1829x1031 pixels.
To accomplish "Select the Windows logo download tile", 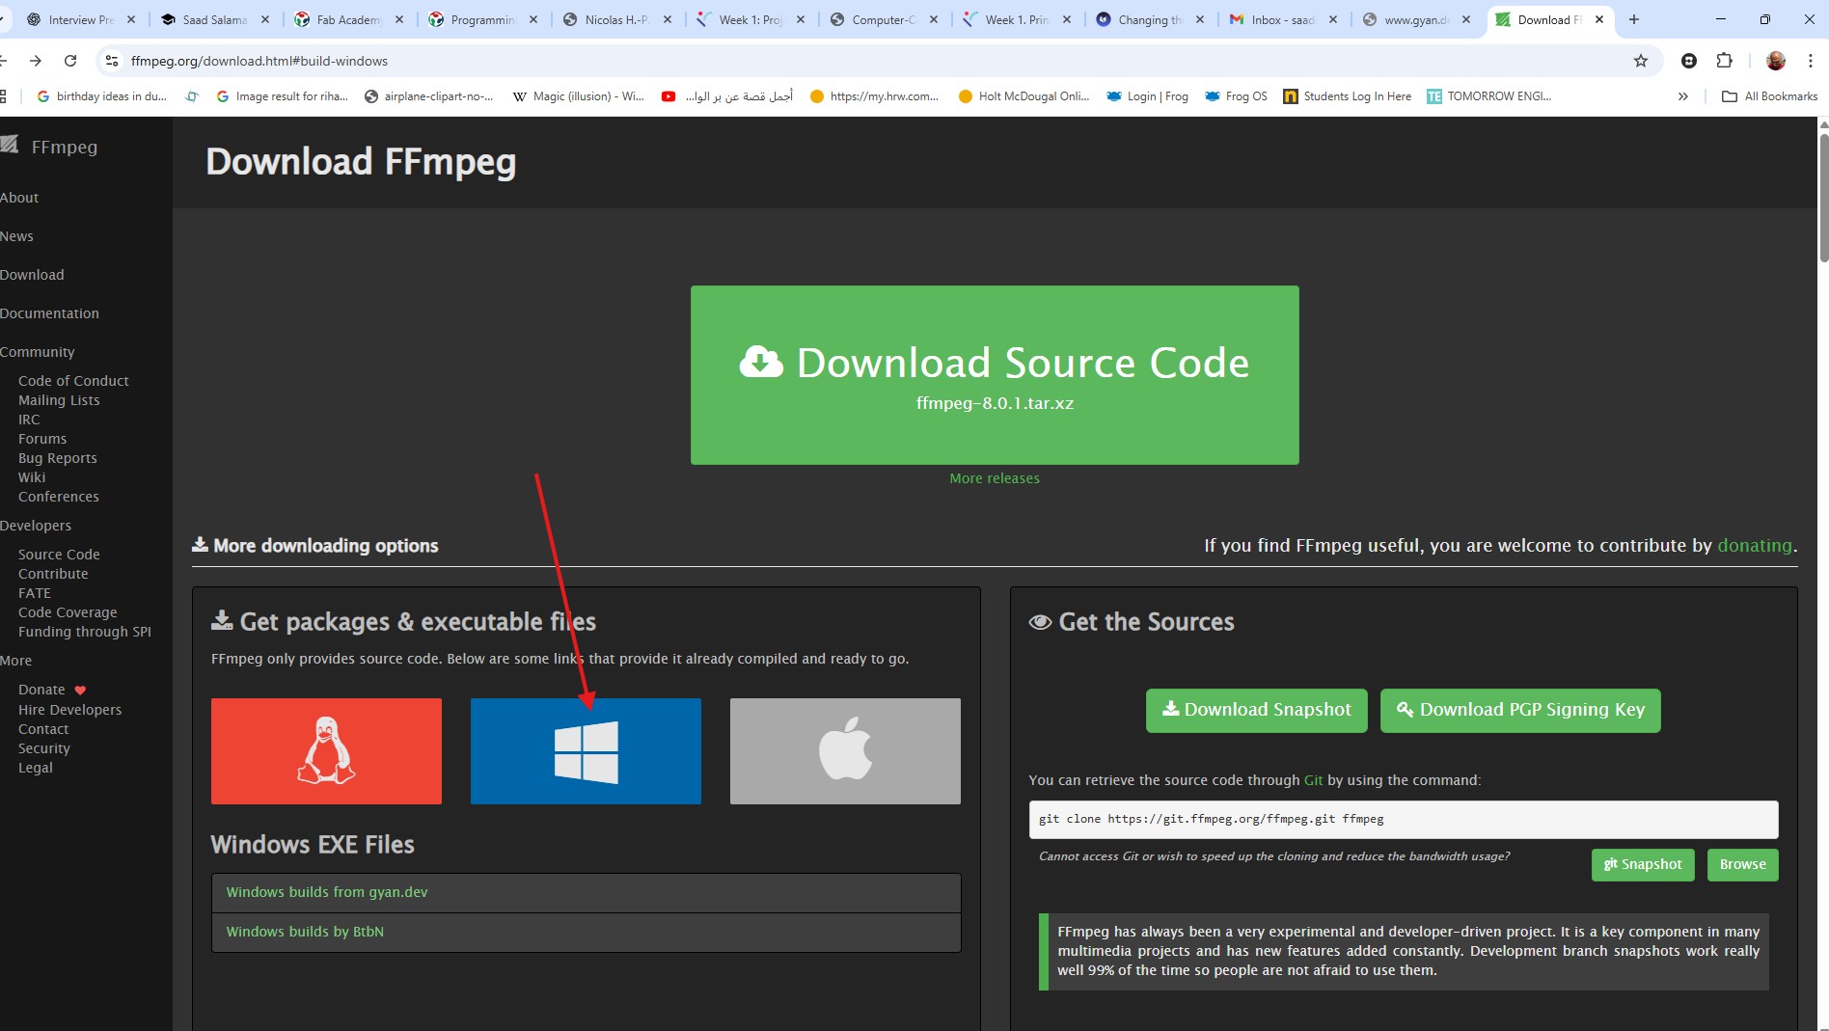I will click(586, 751).
